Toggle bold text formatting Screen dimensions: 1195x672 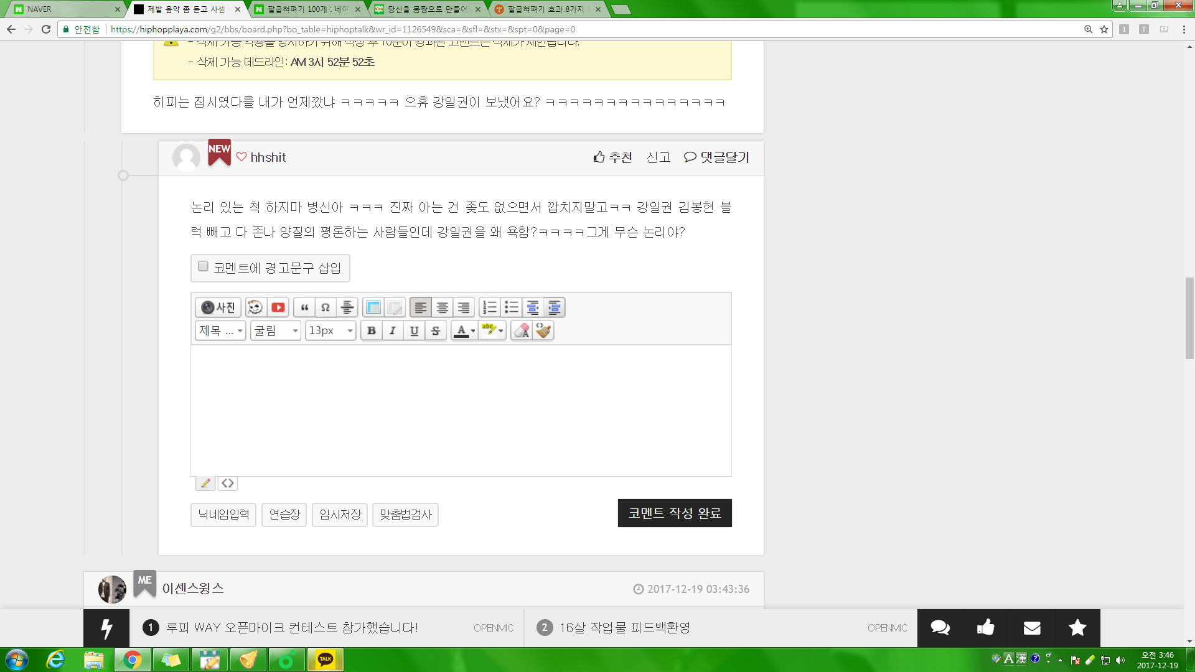372,330
